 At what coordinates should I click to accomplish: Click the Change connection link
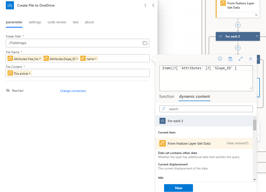(x=73, y=90)
